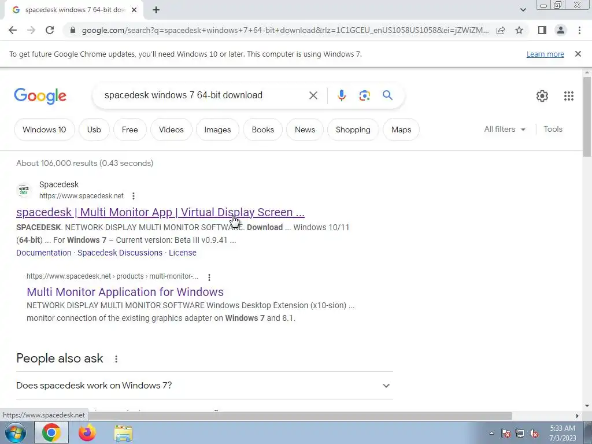
Task: Switch to Books results
Action: [263, 129]
